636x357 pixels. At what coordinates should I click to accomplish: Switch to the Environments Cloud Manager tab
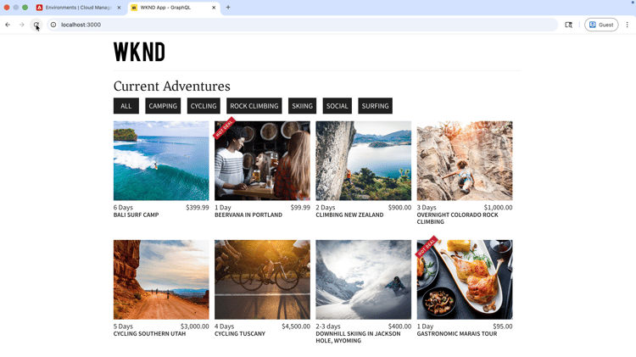[79, 8]
